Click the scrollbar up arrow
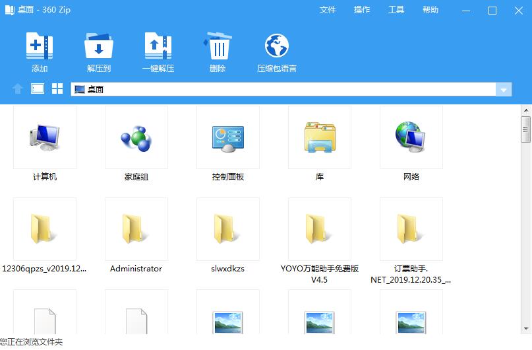This screenshot has width=532, height=350. point(525,110)
